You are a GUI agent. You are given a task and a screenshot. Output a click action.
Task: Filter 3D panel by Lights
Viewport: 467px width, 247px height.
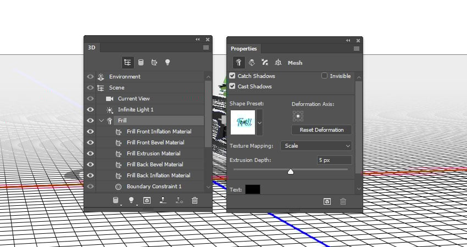click(168, 62)
